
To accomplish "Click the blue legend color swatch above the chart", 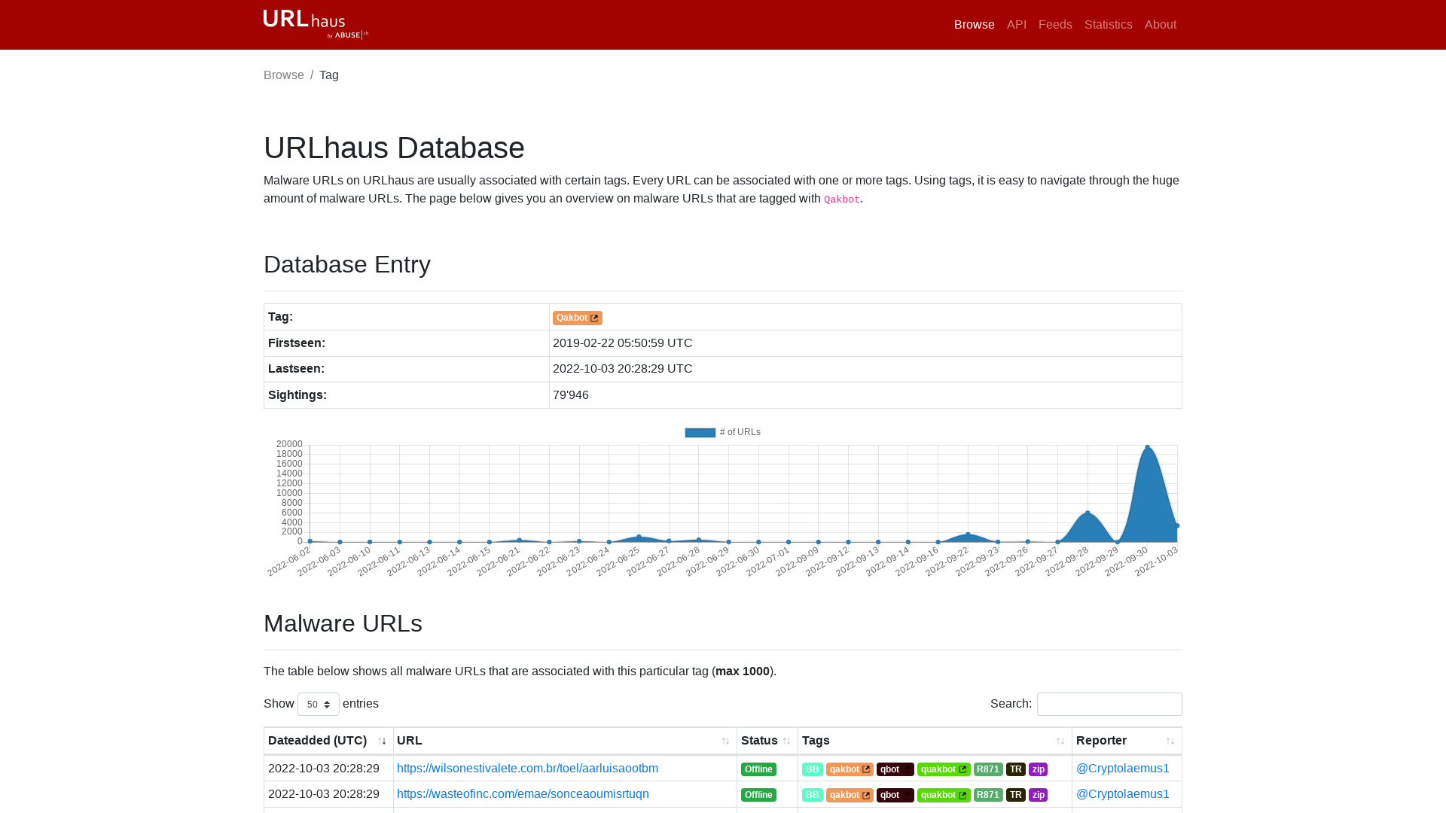I will 700,432.
